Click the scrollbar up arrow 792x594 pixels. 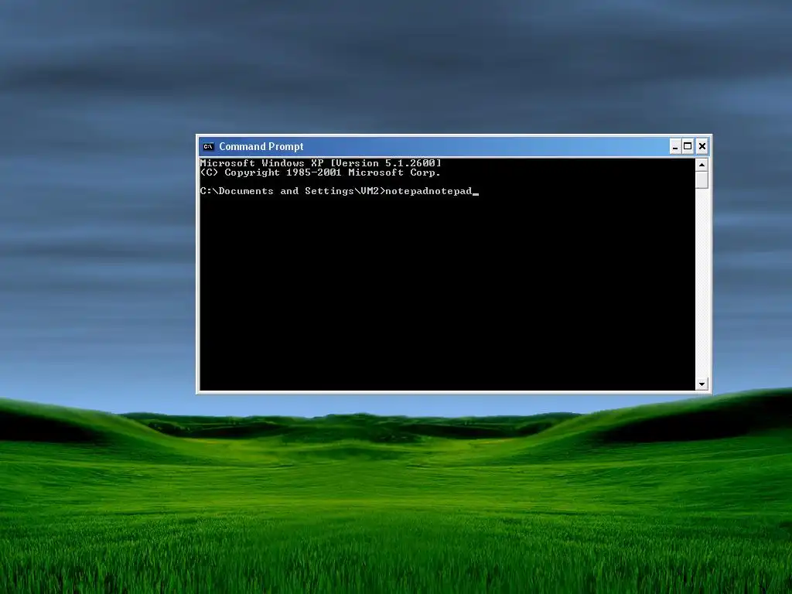point(702,165)
